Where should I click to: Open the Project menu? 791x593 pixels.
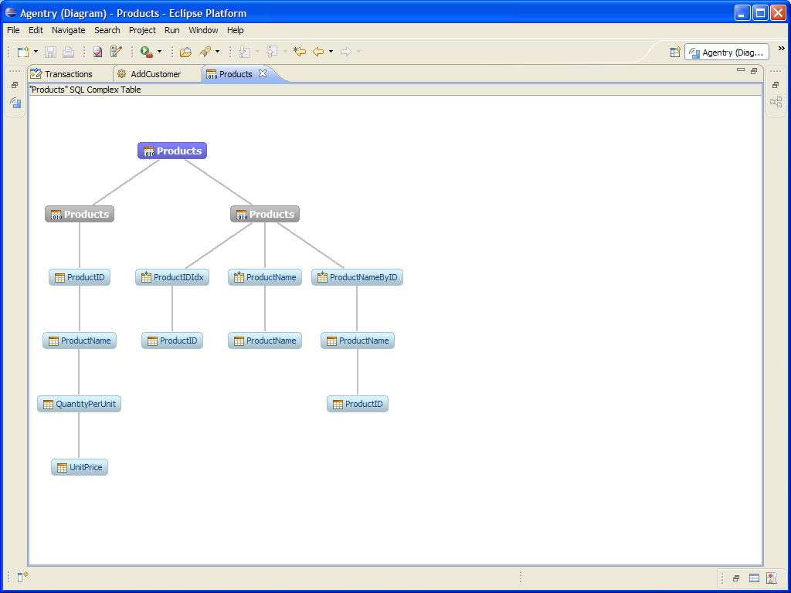[142, 30]
